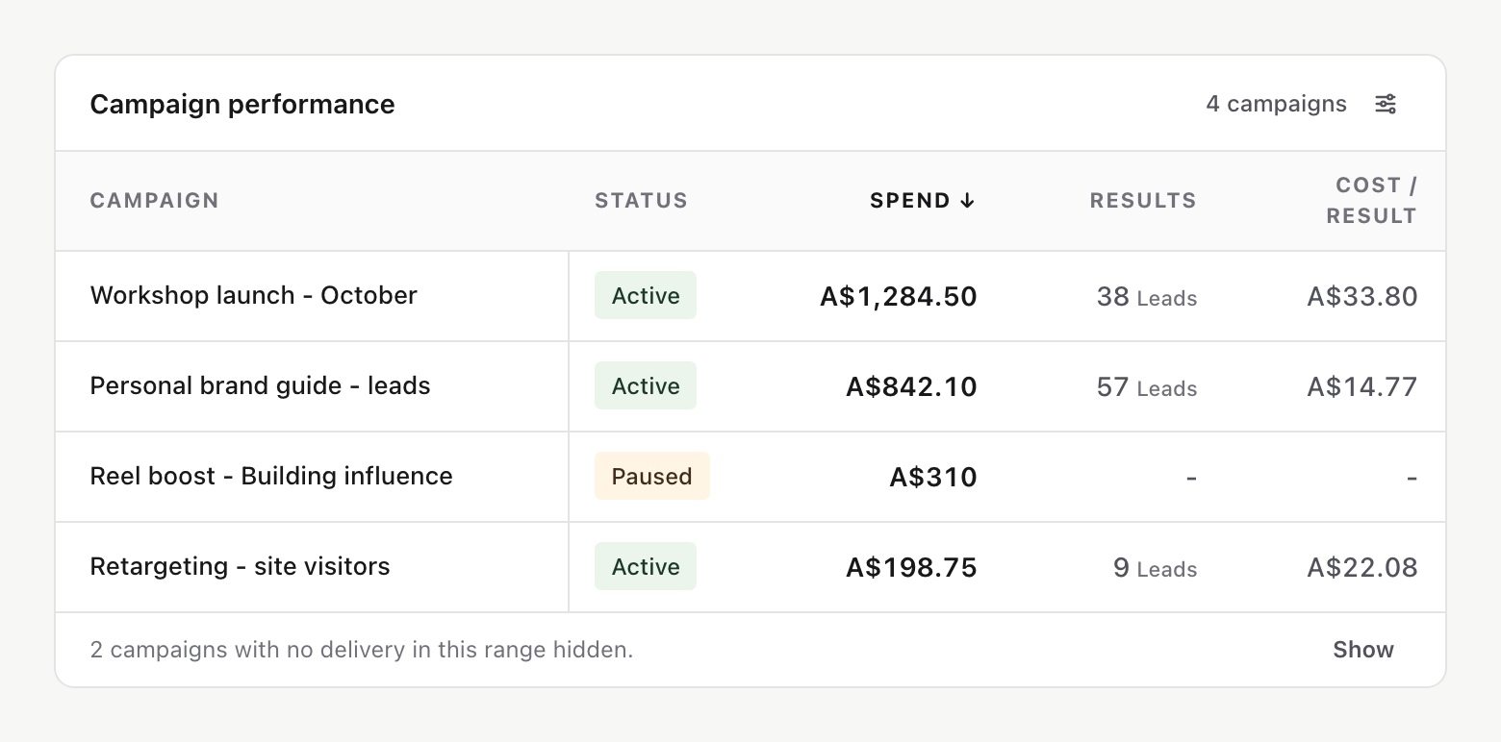Click the Paused badge for Reel boost
1501x742 pixels.
tap(652, 477)
